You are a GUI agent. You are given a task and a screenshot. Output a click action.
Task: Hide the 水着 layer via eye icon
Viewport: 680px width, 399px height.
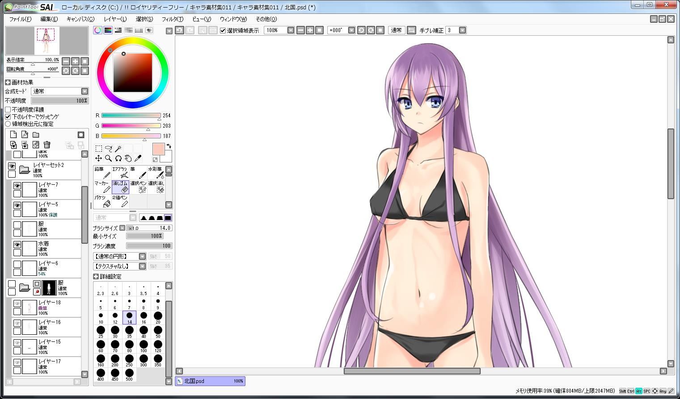17,245
